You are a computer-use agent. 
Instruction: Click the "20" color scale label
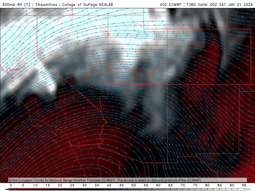pos(60,185)
